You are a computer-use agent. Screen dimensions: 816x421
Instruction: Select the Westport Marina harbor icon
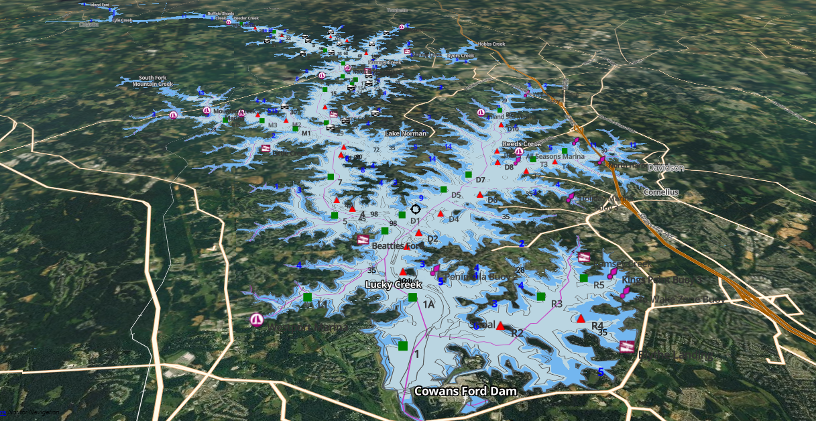click(x=257, y=320)
